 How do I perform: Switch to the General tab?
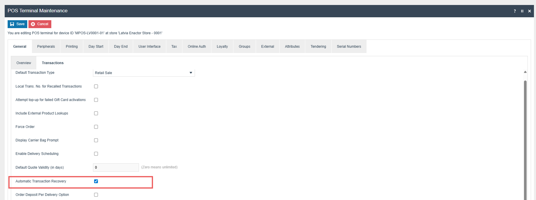click(x=20, y=47)
